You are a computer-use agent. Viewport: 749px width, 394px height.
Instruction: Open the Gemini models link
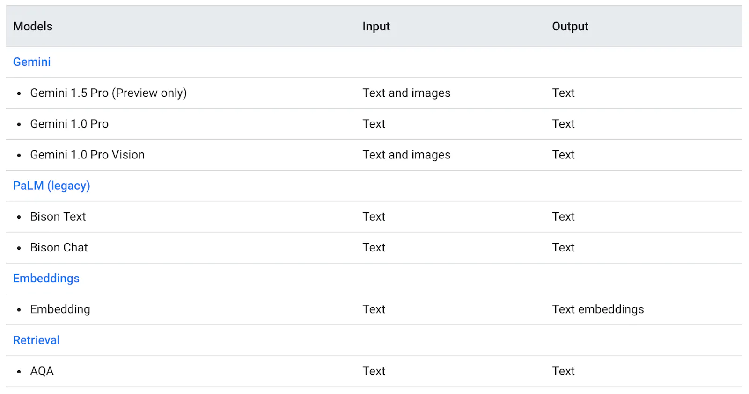(x=32, y=62)
